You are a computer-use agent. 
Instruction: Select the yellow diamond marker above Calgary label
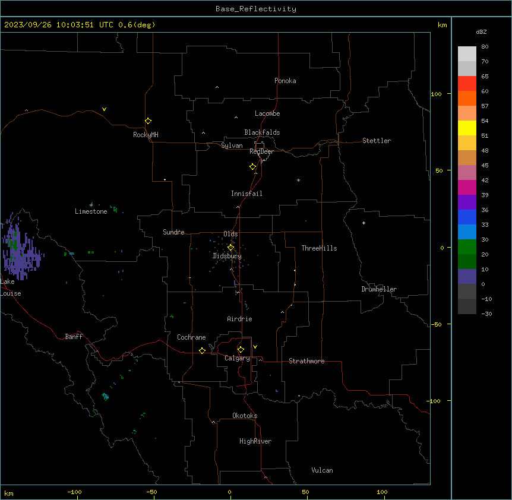click(241, 350)
